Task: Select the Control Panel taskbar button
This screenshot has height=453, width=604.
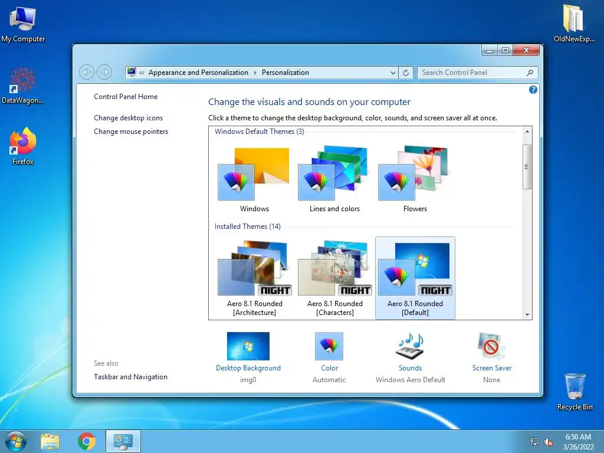Action: click(123, 441)
